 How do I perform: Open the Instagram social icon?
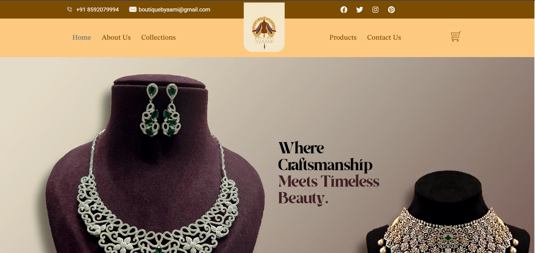pos(375,10)
